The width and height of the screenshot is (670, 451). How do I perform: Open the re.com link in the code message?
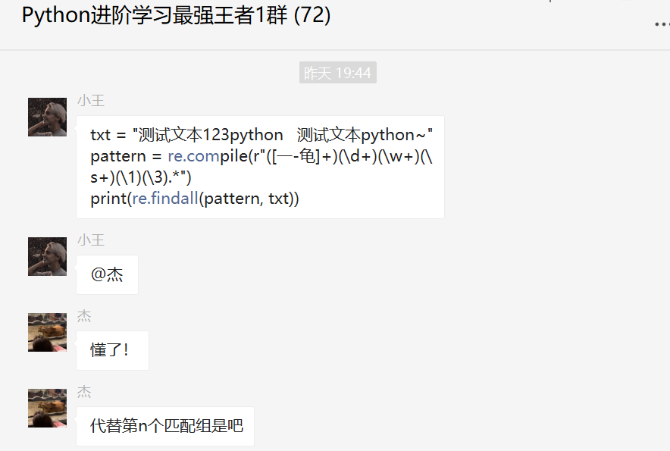tap(193, 156)
